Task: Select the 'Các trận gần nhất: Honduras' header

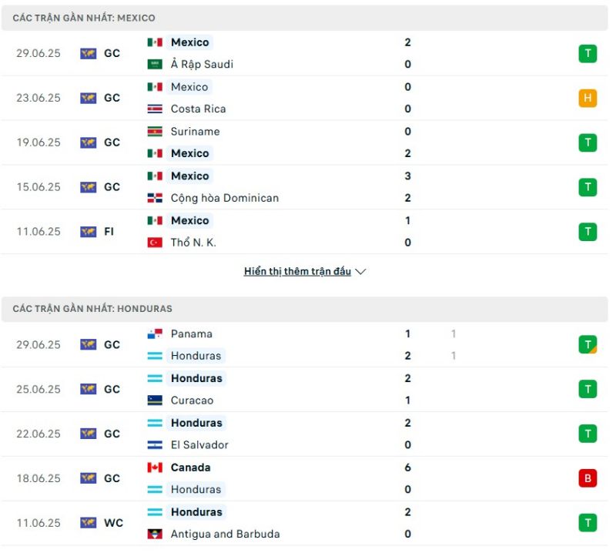Action: (92, 309)
